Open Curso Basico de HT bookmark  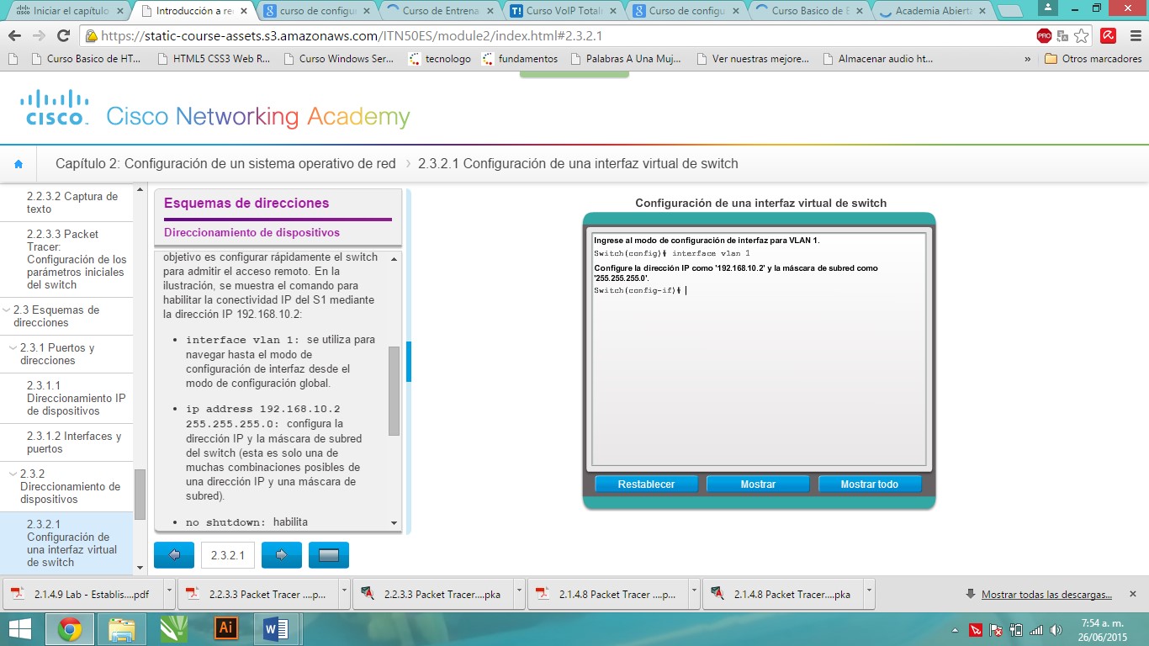click(86, 59)
